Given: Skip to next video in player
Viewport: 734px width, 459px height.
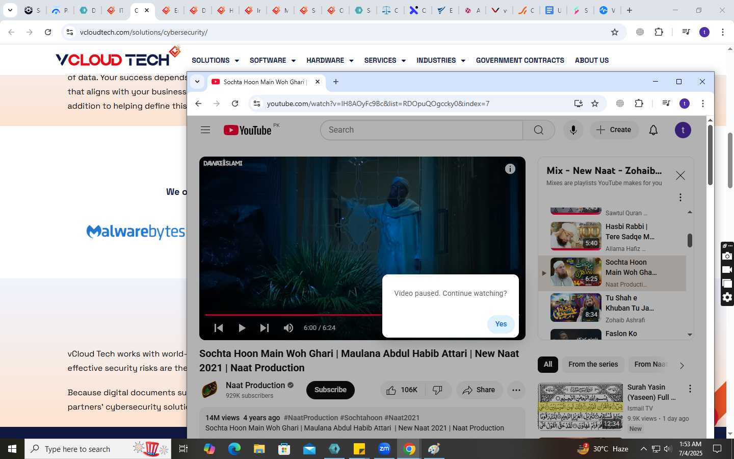Looking at the screenshot, I should pos(264,328).
